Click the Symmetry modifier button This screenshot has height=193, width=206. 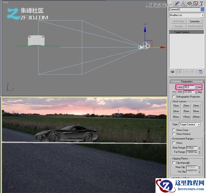[195, 21]
